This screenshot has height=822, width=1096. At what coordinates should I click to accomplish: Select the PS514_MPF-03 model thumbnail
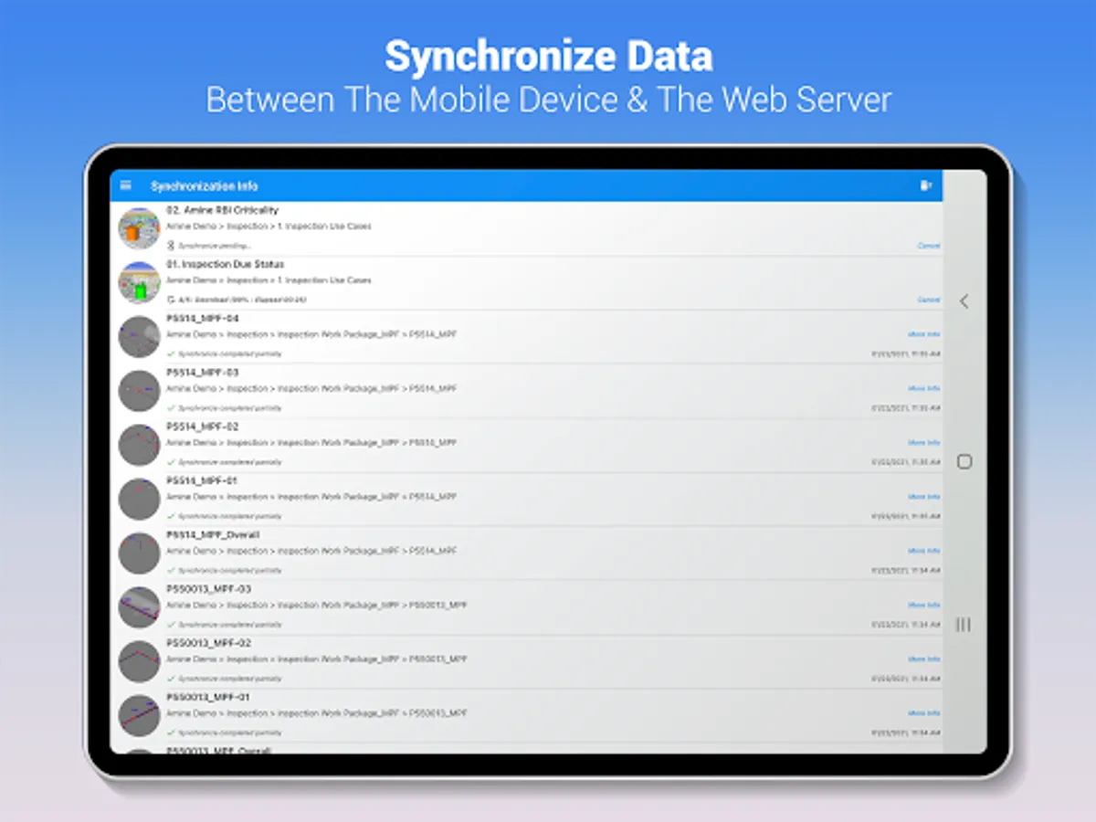[140, 391]
